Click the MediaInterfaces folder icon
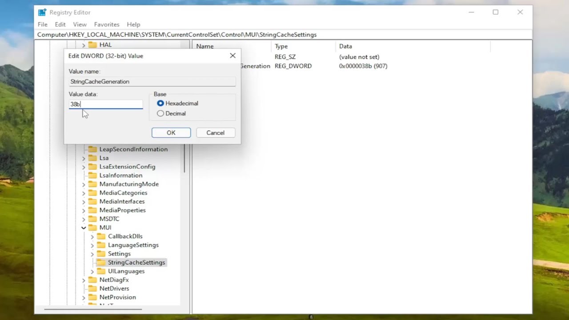 point(92,201)
